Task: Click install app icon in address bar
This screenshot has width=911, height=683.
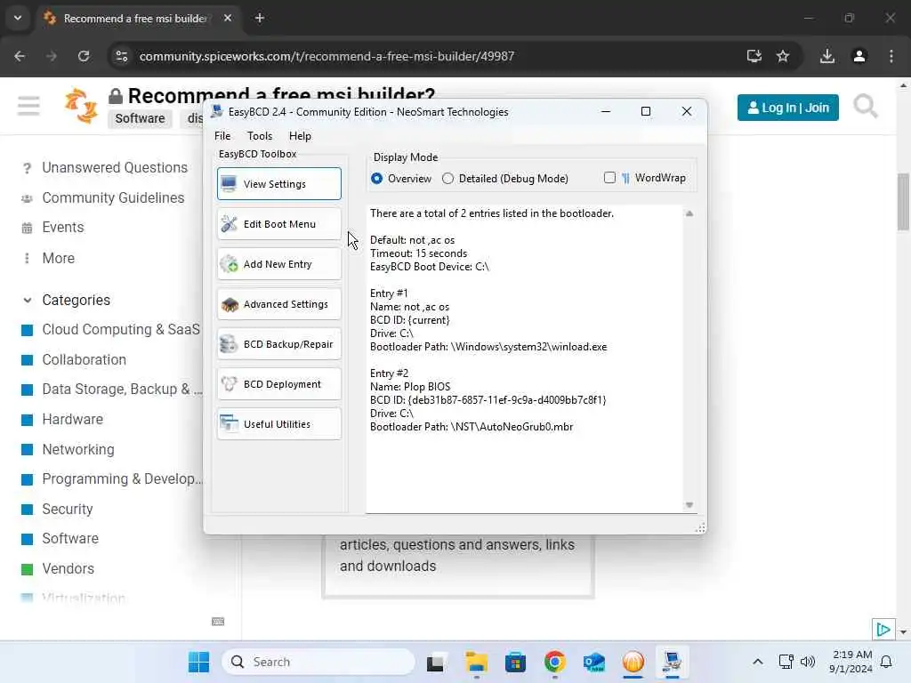Action: [x=754, y=56]
